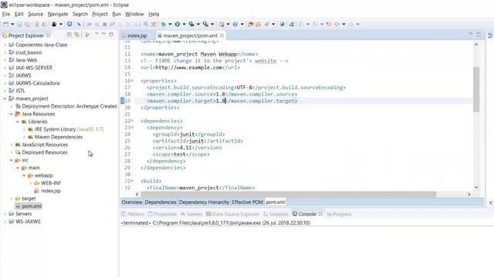Viewport: 494px width, 277px height.
Task: Click the green Run toolbar button
Action: pos(178,24)
